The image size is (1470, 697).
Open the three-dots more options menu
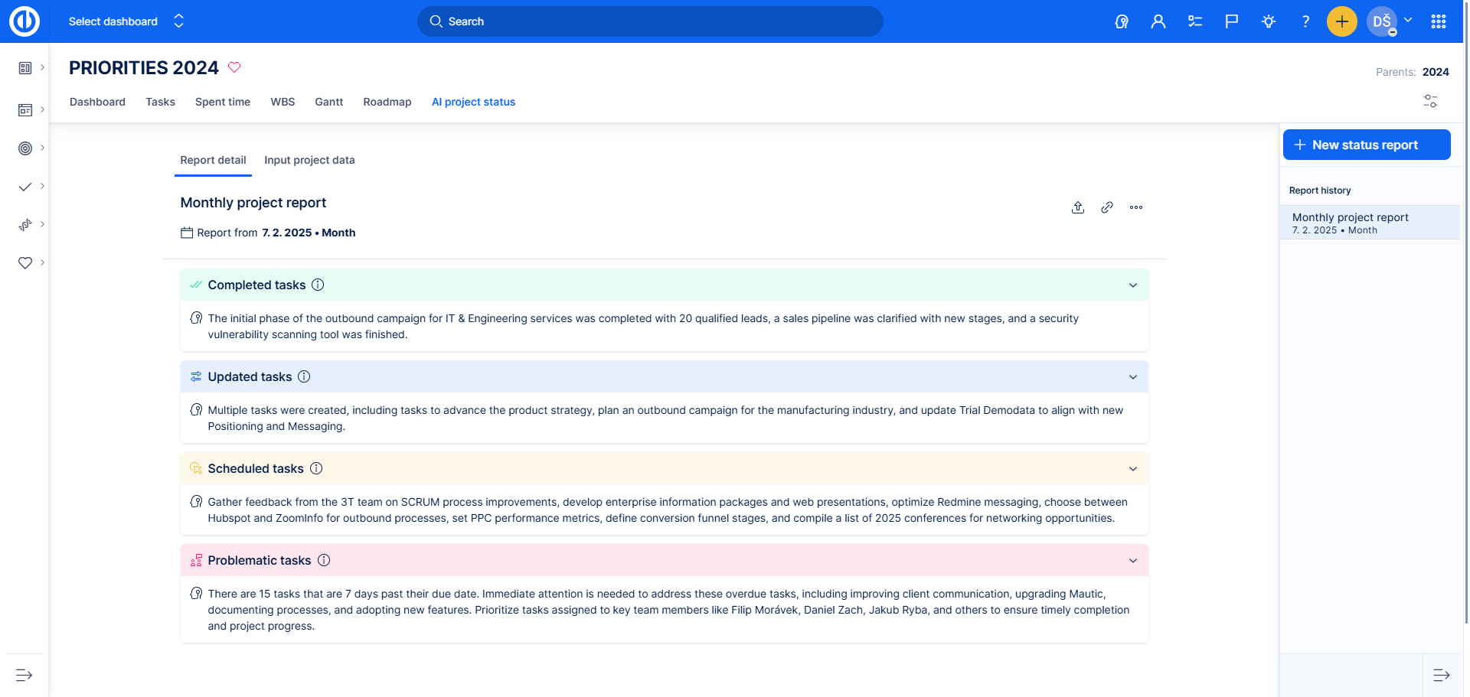point(1135,207)
